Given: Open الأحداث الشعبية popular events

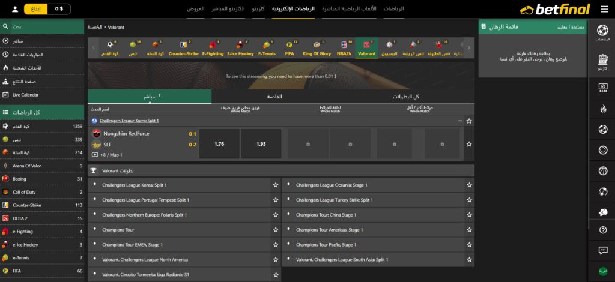Looking at the screenshot, I should tap(43, 68).
